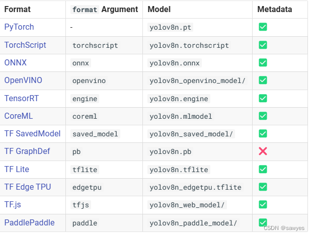Click the 'Format' column header
Viewport: 312px width, 236px height.
(18, 10)
